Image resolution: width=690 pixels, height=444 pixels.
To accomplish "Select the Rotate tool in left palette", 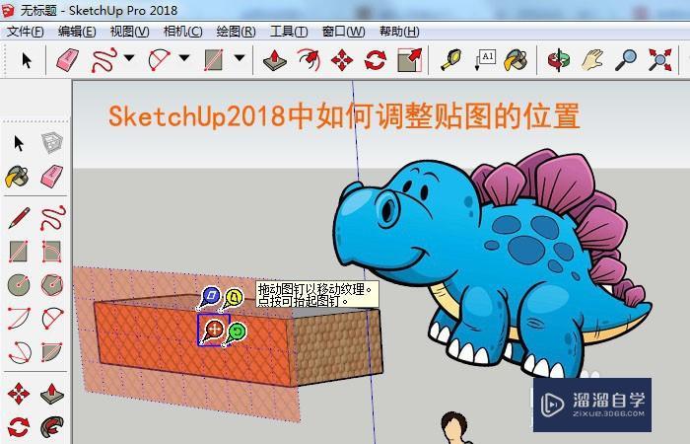I will pyautogui.click(x=19, y=427).
